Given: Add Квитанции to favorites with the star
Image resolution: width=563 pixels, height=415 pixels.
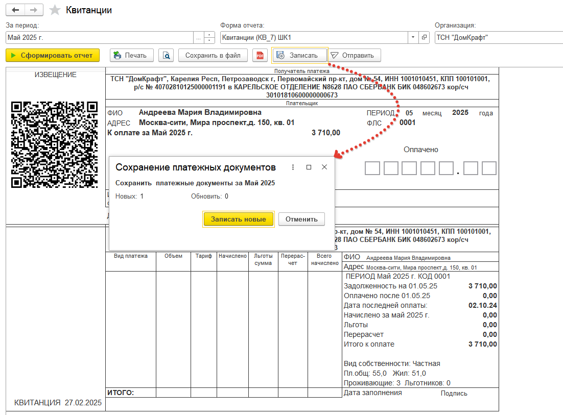Looking at the screenshot, I should tap(55, 10).
